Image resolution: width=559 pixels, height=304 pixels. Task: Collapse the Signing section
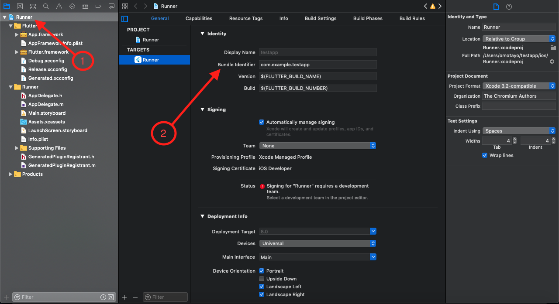click(202, 109)
